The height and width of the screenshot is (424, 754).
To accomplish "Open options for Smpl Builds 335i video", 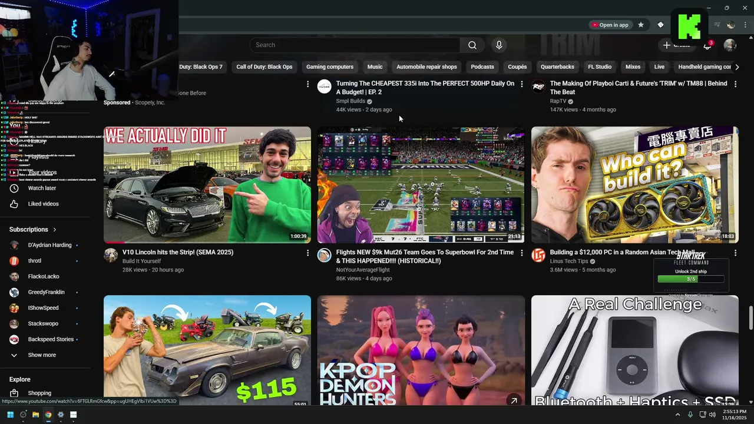I will (521, 84).
